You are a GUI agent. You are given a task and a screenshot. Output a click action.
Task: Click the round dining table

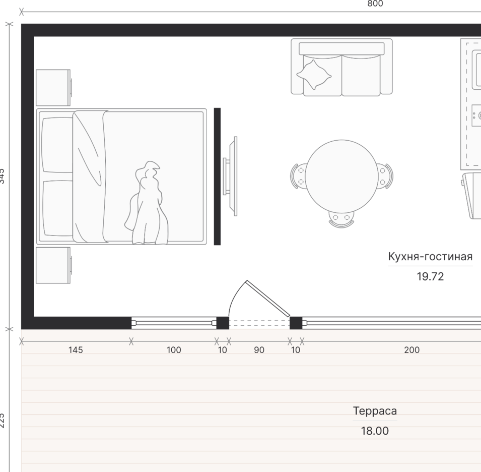pyautogui.click(x=341, y=174)
